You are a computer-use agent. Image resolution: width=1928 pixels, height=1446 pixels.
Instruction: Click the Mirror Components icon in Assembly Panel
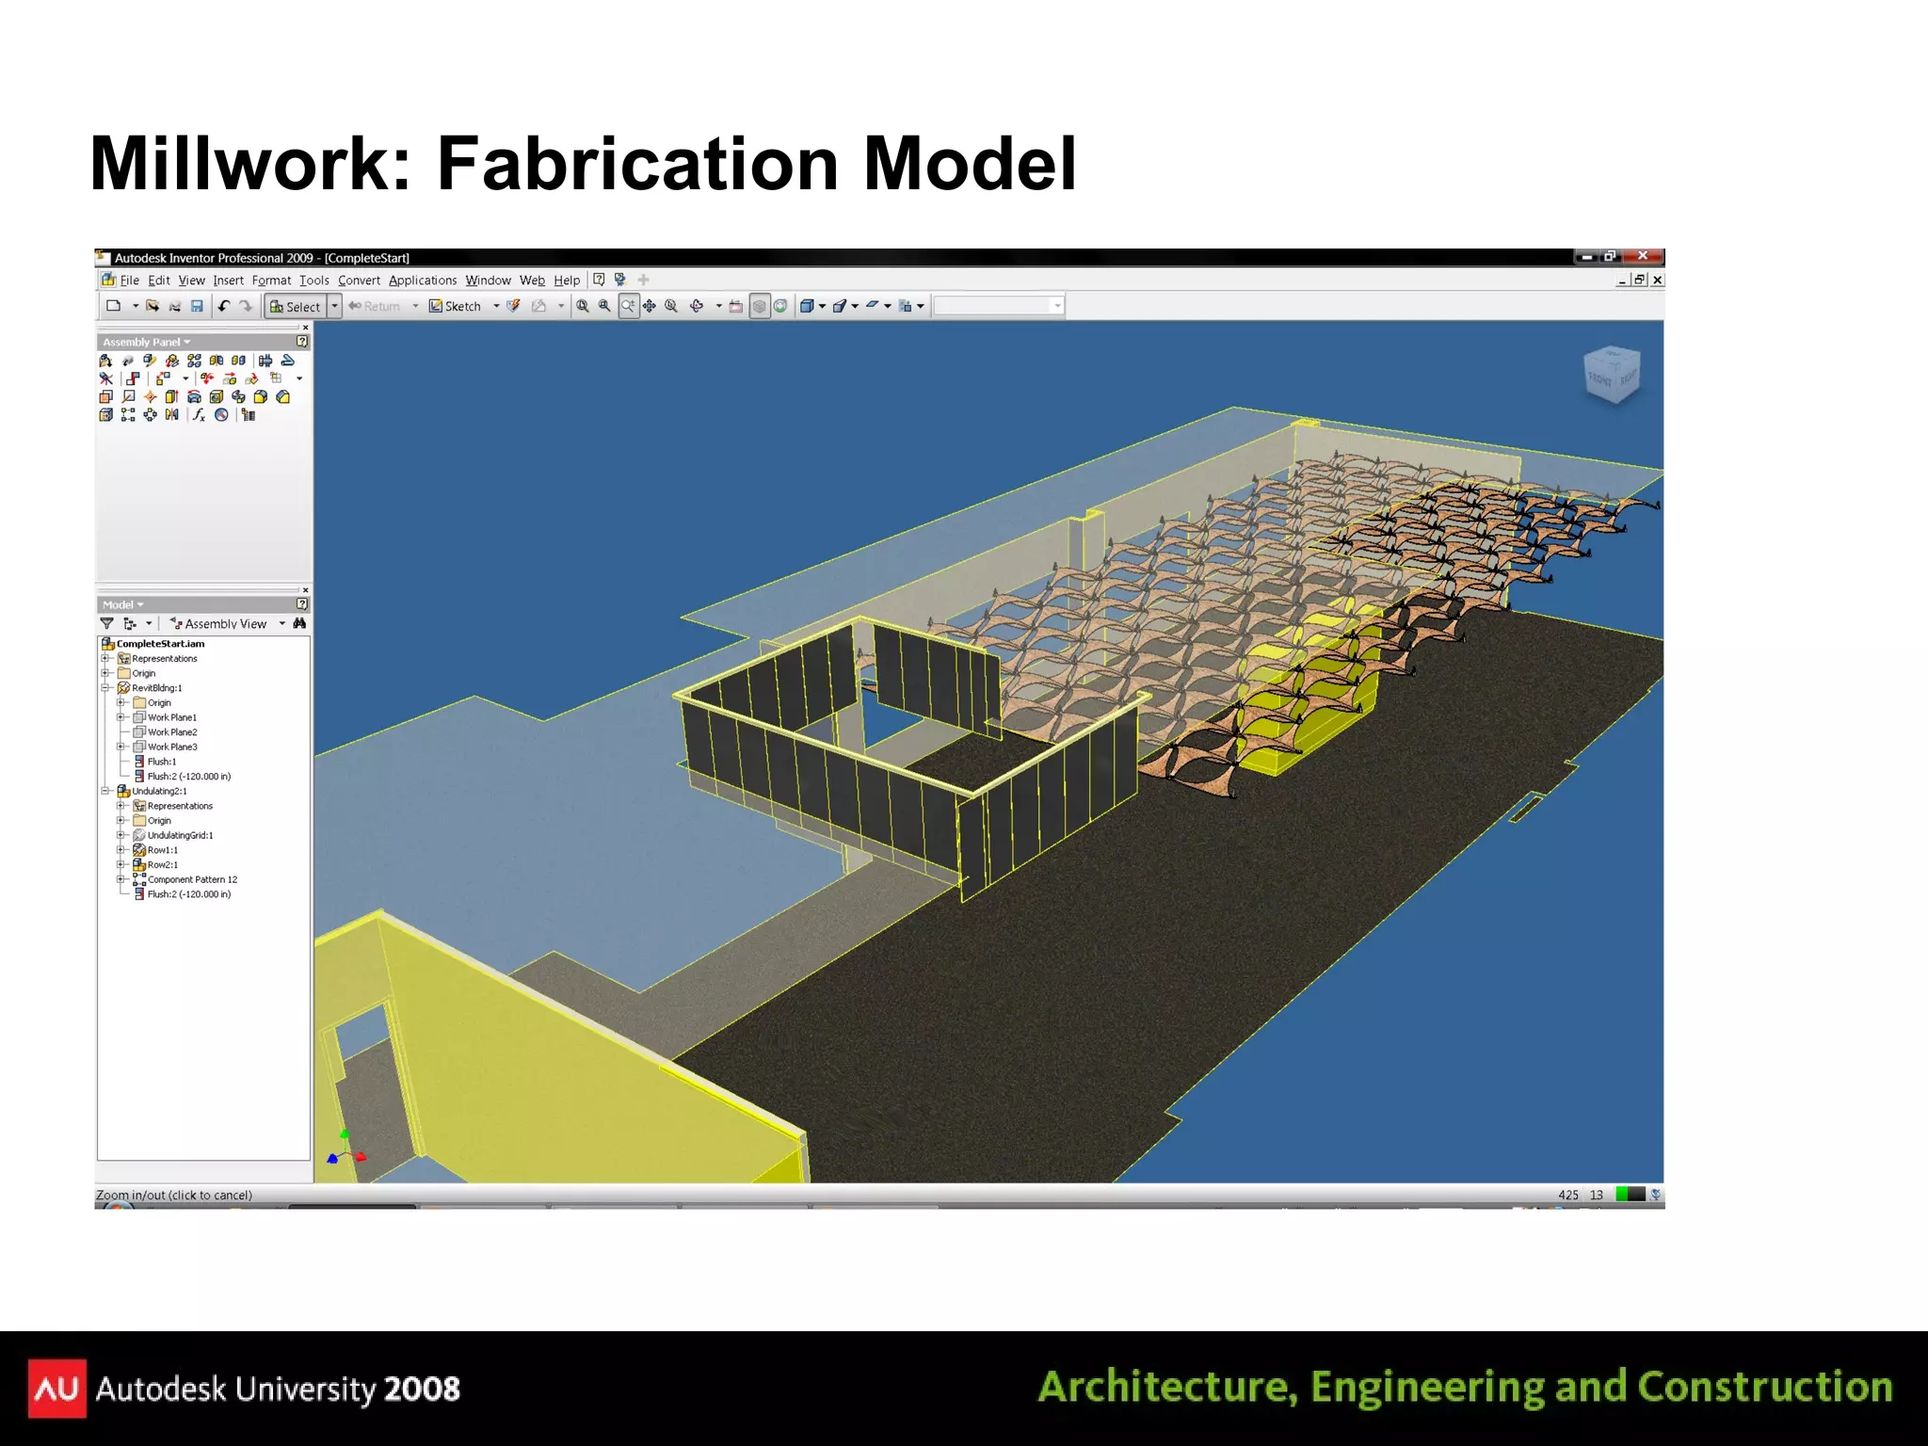point(217,361)
